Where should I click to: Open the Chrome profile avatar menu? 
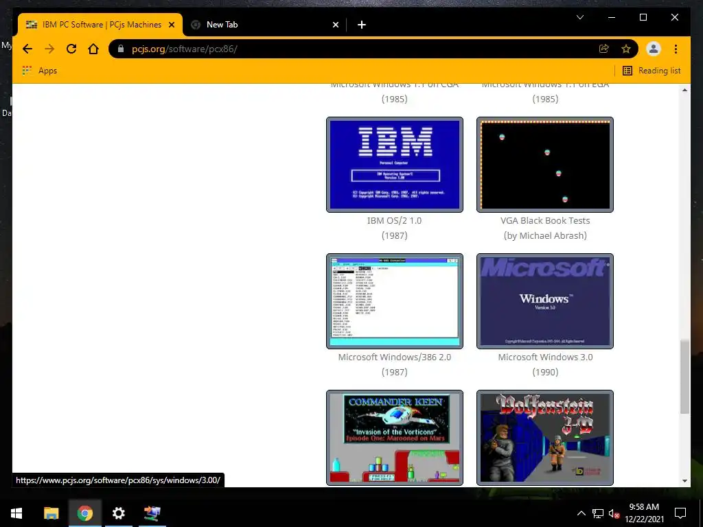(x=654, y=49)
